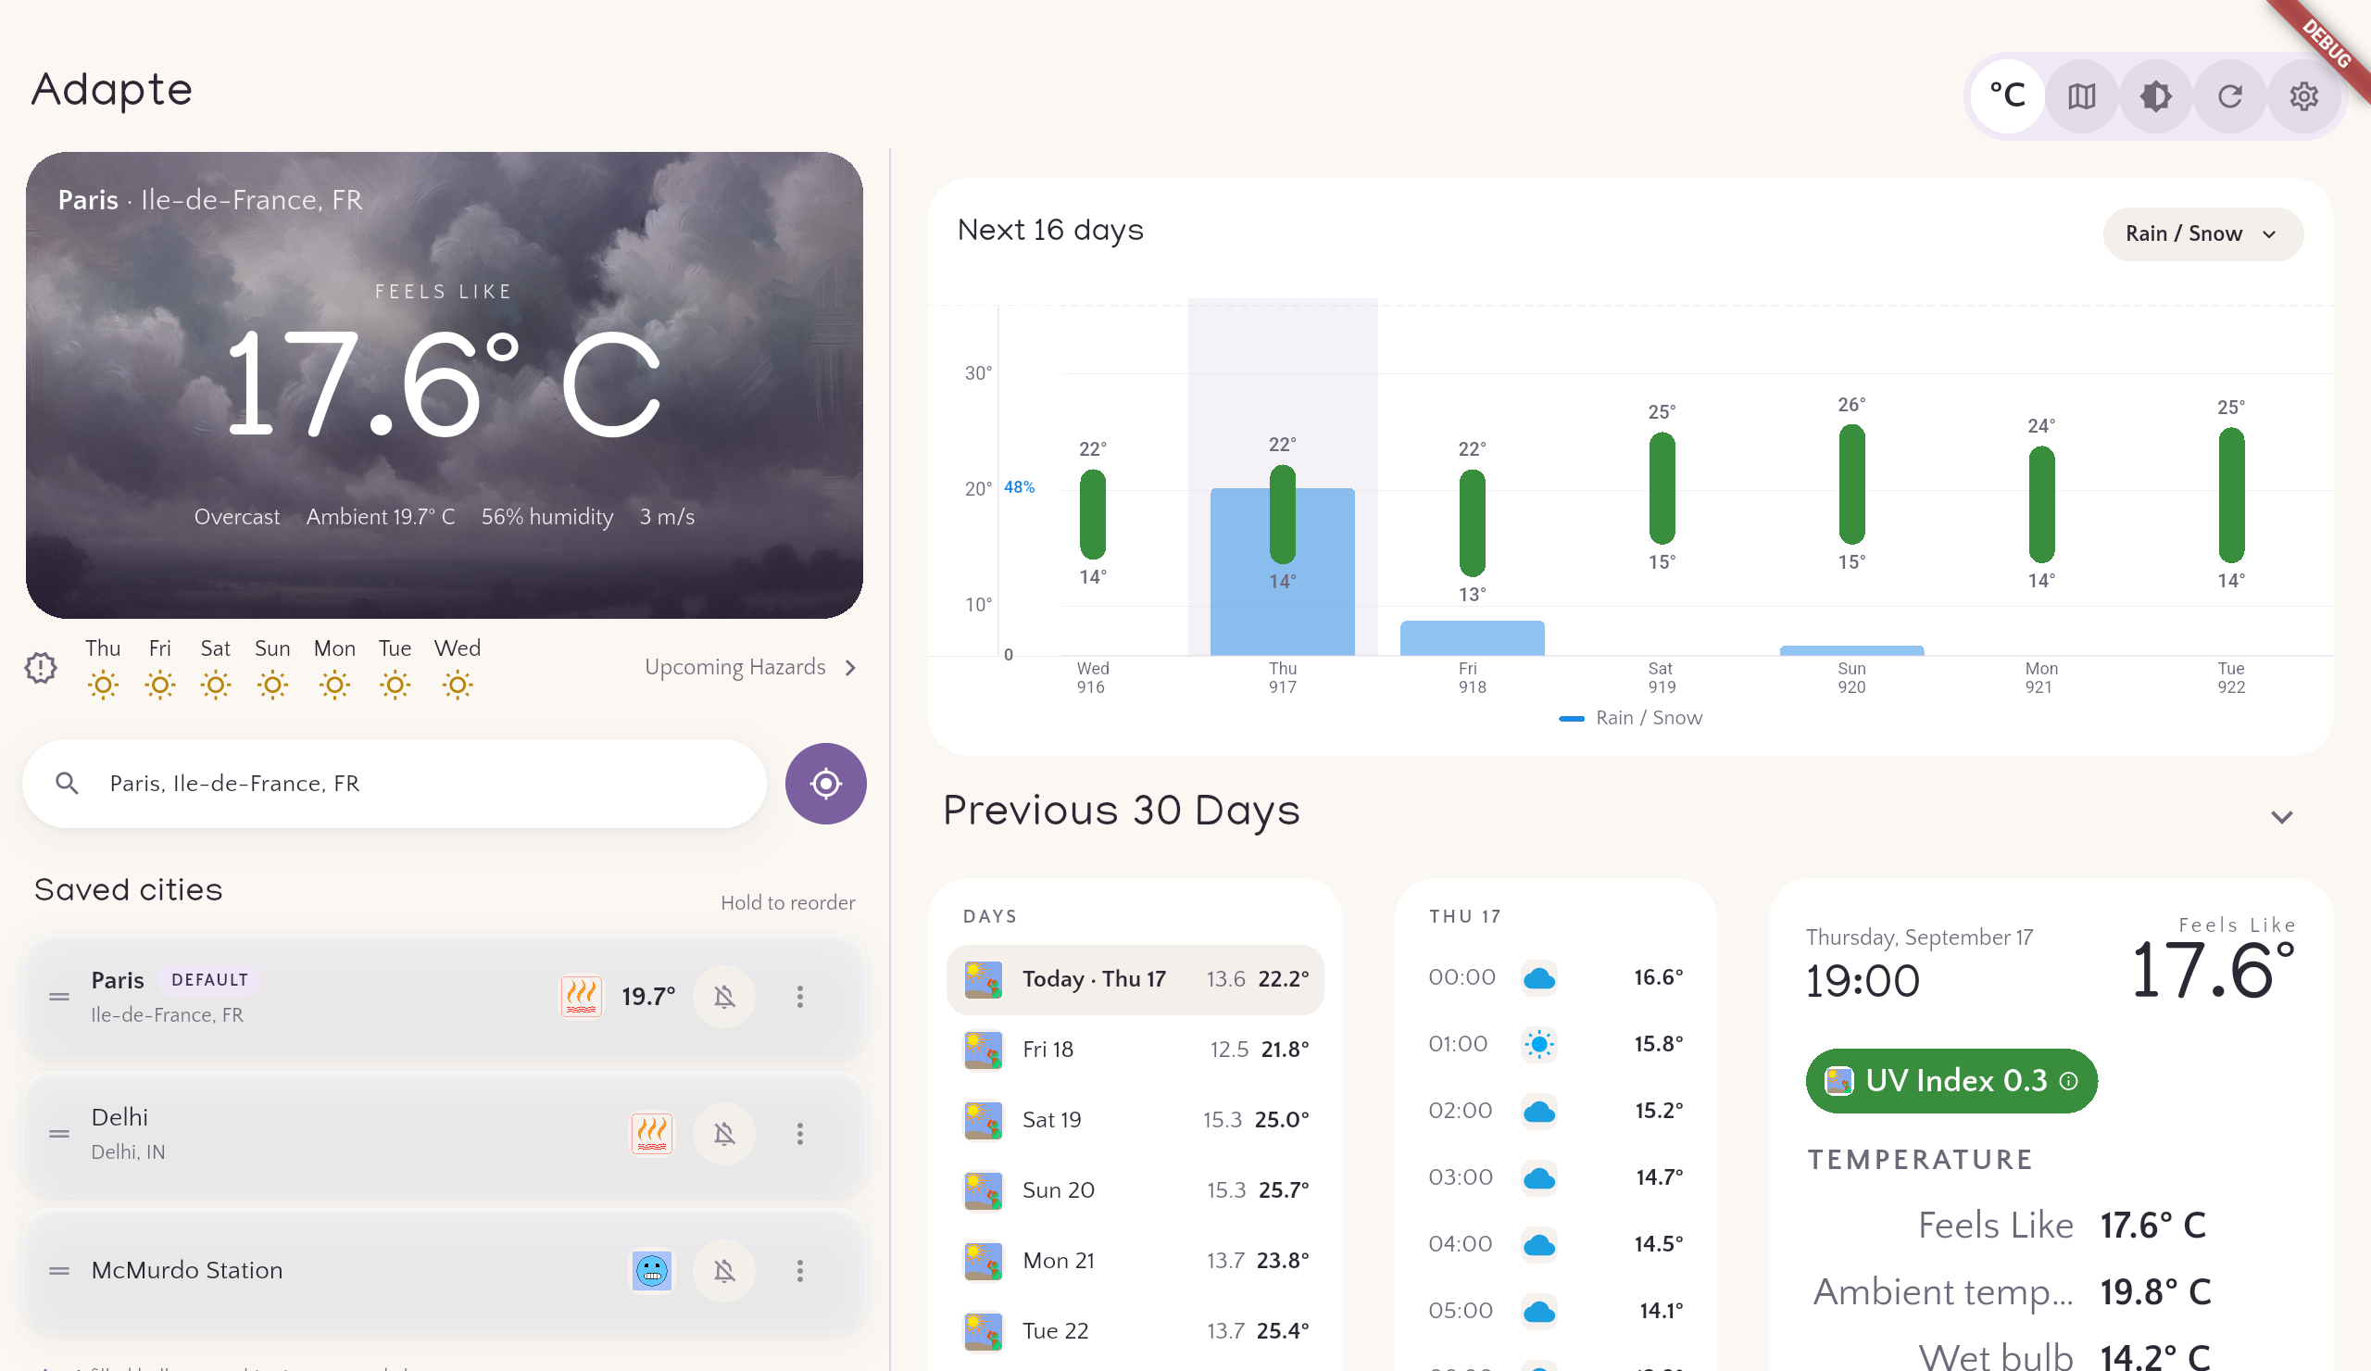Toggle the notification bell for Delhi
The width and height of the screenshot is (2371, 1371).
click(x=723, y=1134)
